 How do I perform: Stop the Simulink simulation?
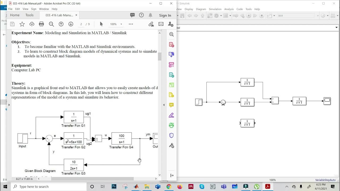point(262,16)
